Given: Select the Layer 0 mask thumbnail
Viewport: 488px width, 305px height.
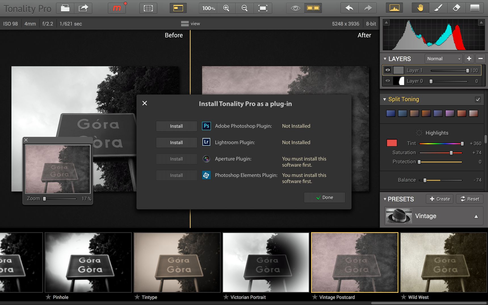Looking at the screenshot, I should pyautogui.click(x=398, y=81).
